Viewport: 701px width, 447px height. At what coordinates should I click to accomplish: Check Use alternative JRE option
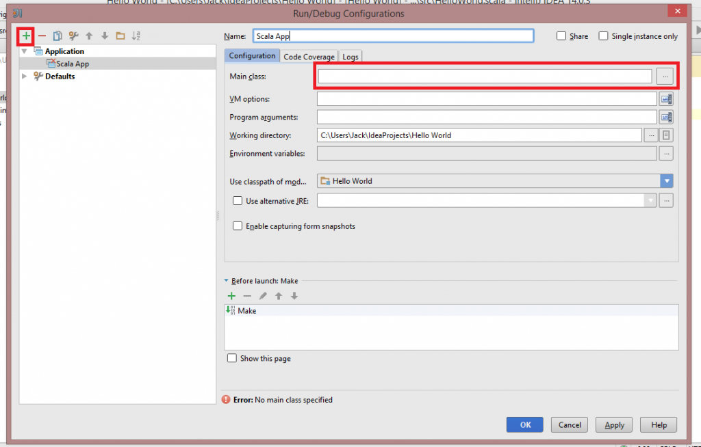[x=238, y=201]
